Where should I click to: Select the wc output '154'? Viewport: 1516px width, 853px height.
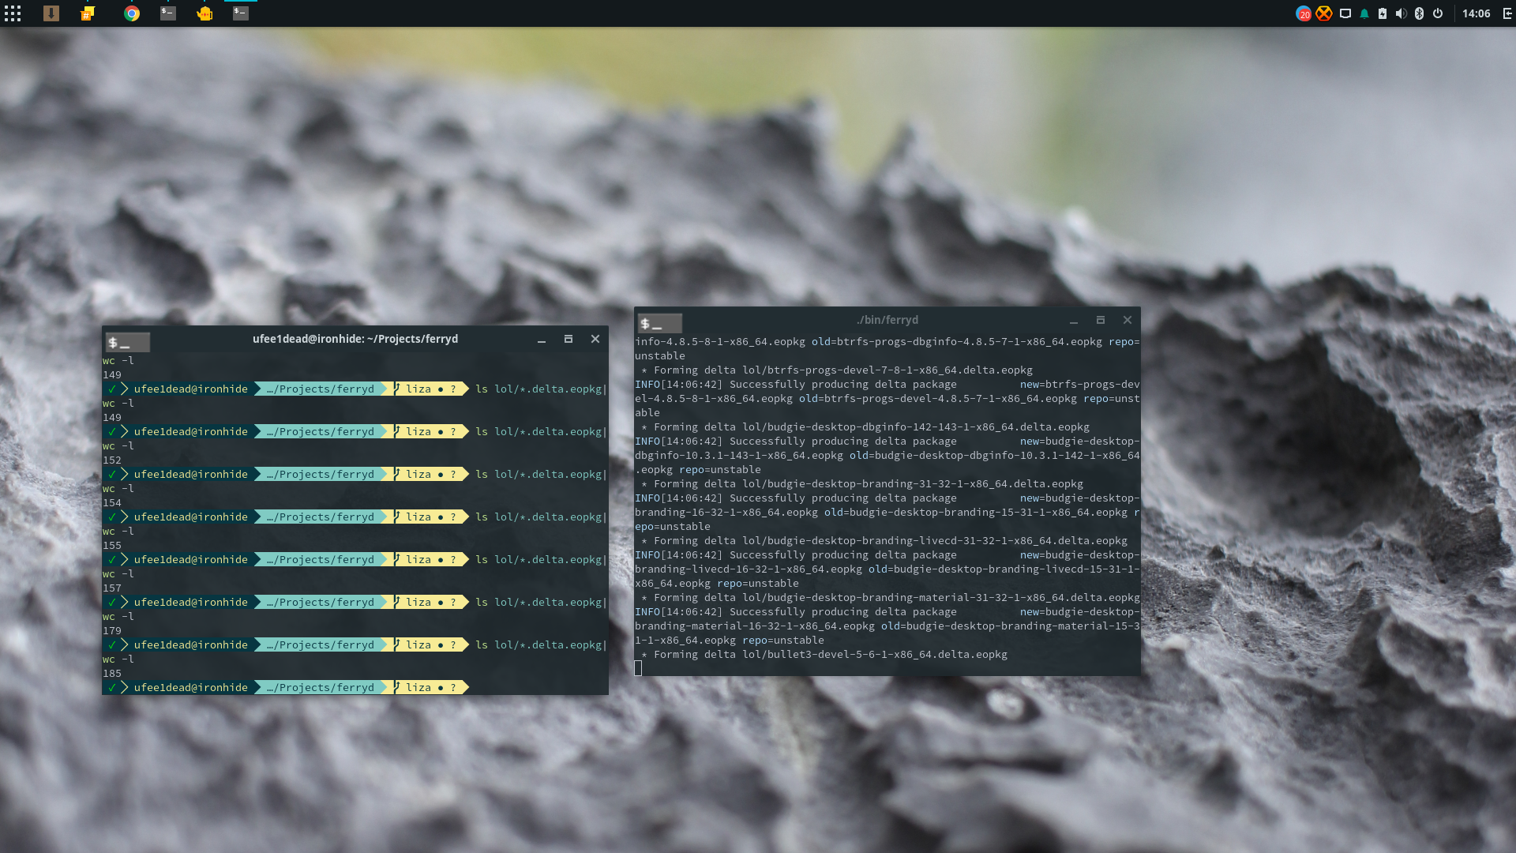112,503
